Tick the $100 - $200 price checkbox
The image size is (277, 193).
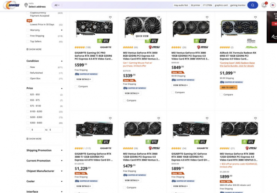(28, 111)
